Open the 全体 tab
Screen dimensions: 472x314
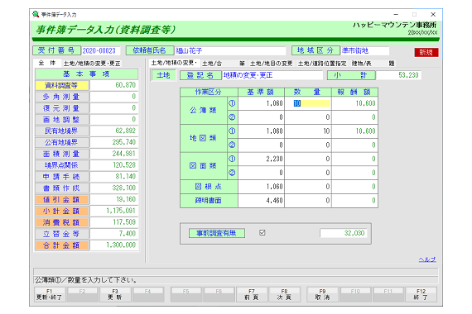point(47,63)
